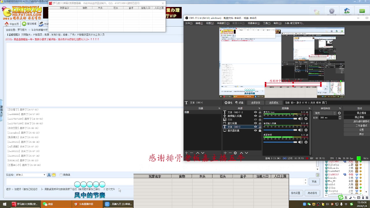Adjust 时长 300 ms duration stepper
370x208 pixels.
(340, 118)
